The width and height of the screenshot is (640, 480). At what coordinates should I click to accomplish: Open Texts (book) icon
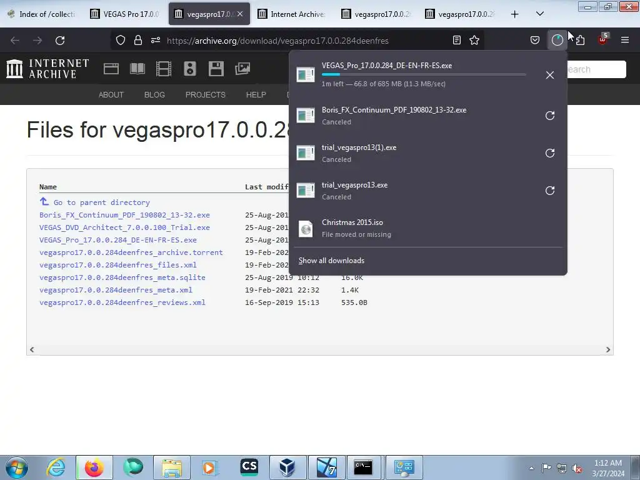137,69
